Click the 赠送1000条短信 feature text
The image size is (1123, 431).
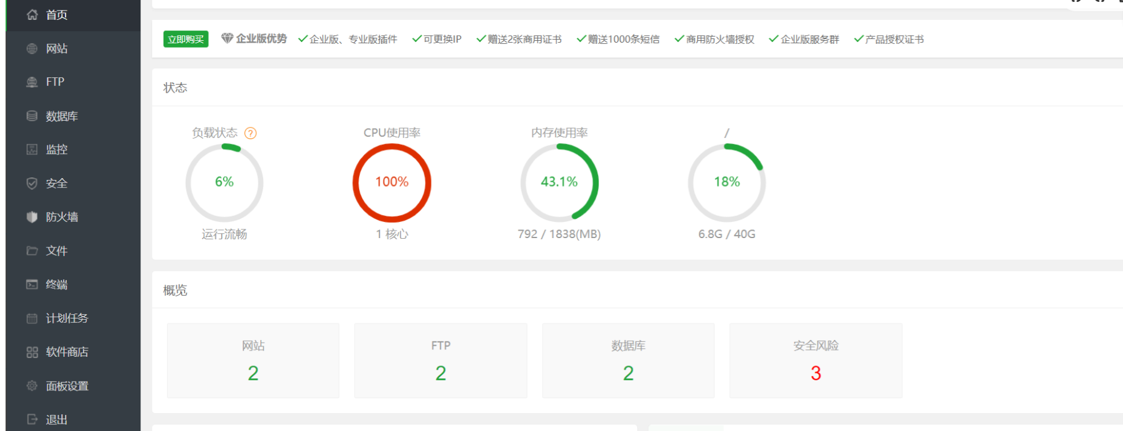[623, 39]
